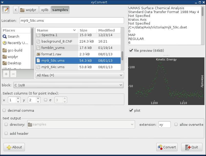Screen dimensions: 206x156
Task: Click the remove bookmark minus icon
Action: [x=13, y=74]
